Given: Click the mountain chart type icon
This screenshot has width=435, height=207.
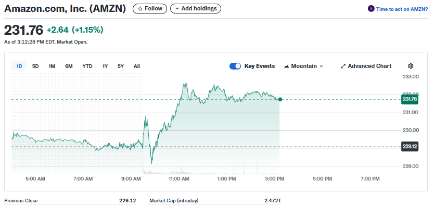Looking at the screenshot, I should click(x=287, y=66).
